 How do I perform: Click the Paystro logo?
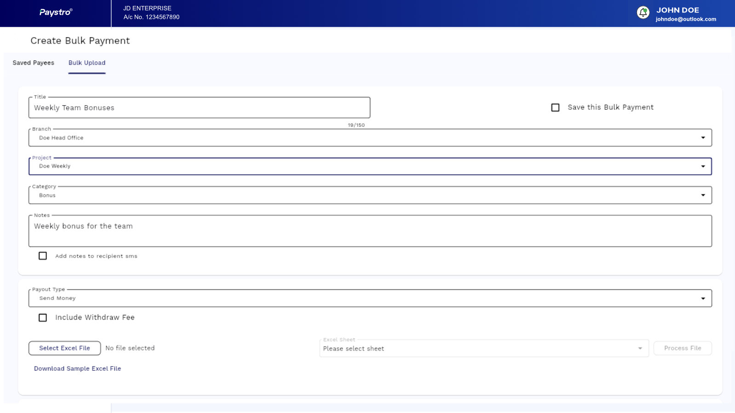[56, 12]
